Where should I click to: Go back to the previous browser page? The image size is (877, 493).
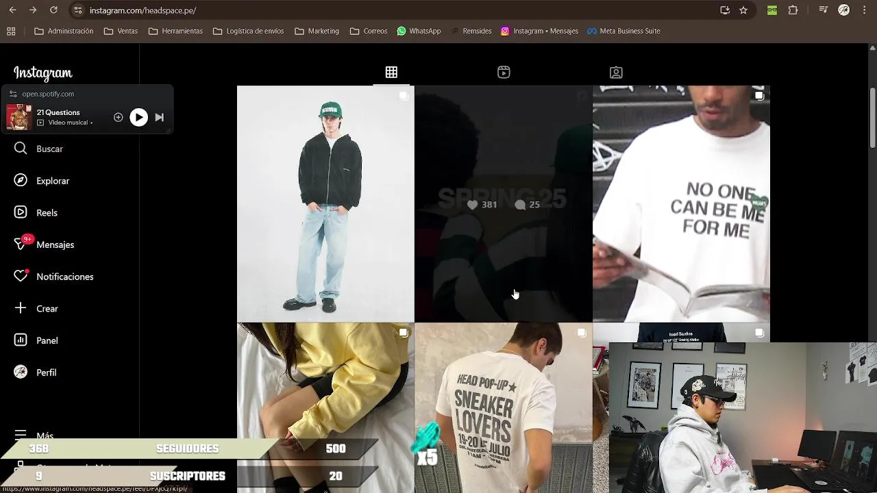(x=12, y=10)
